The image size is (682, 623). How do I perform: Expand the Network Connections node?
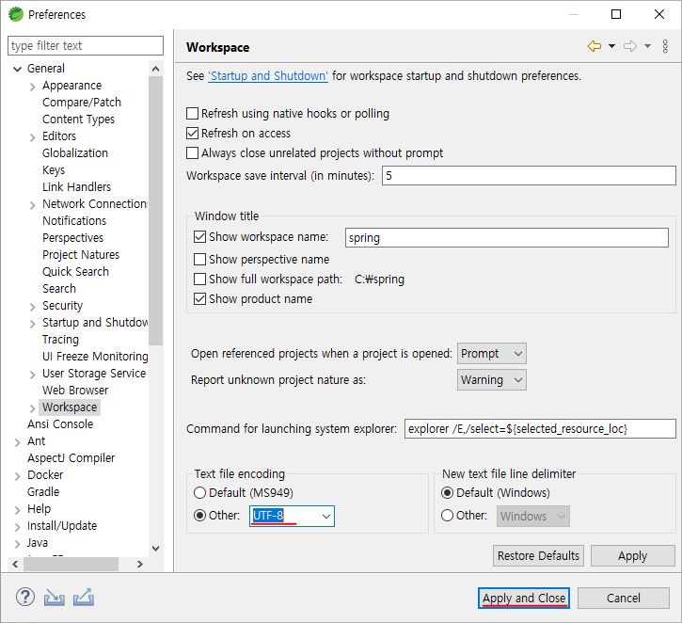click(x=33, y=205)
